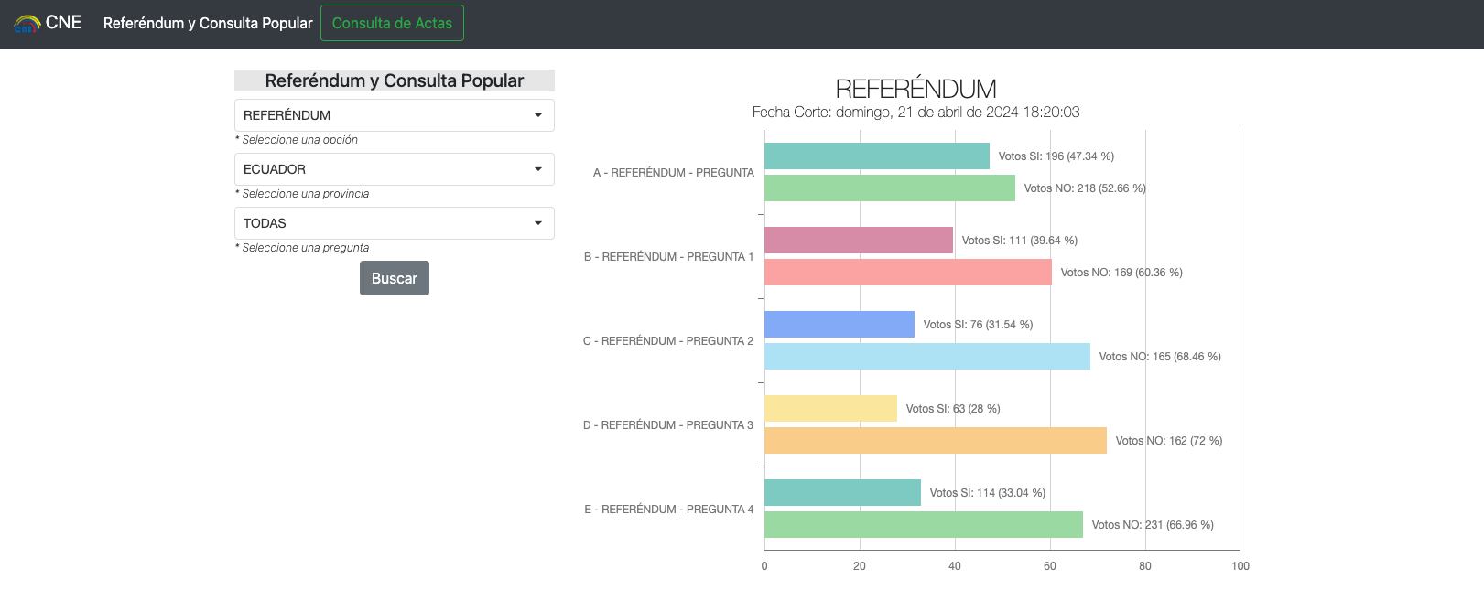The image size is (1484, 590).
Task: Click the CNE brand text in navbar
Action: click(x=63, y=23)
